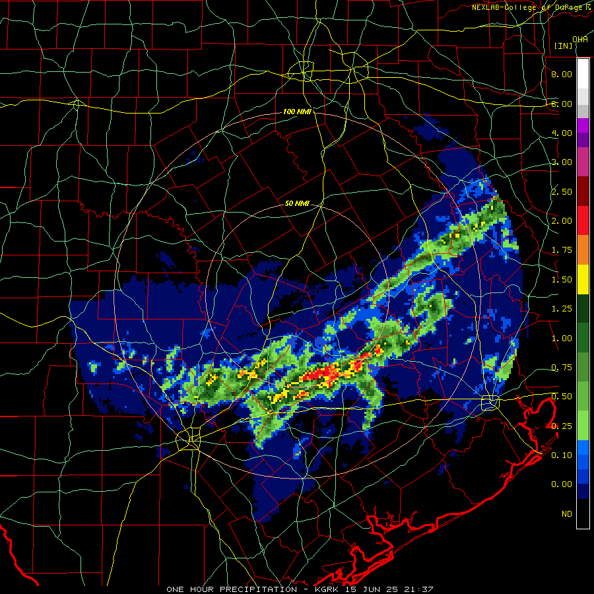Click the 1.75 legend value
594x594 pixels.
tap(562, 250)
